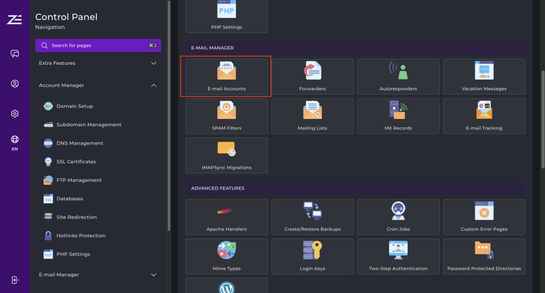Expand the Extra Features section
The width and height of the screenshot is (545, 293).
coord(98,63)
